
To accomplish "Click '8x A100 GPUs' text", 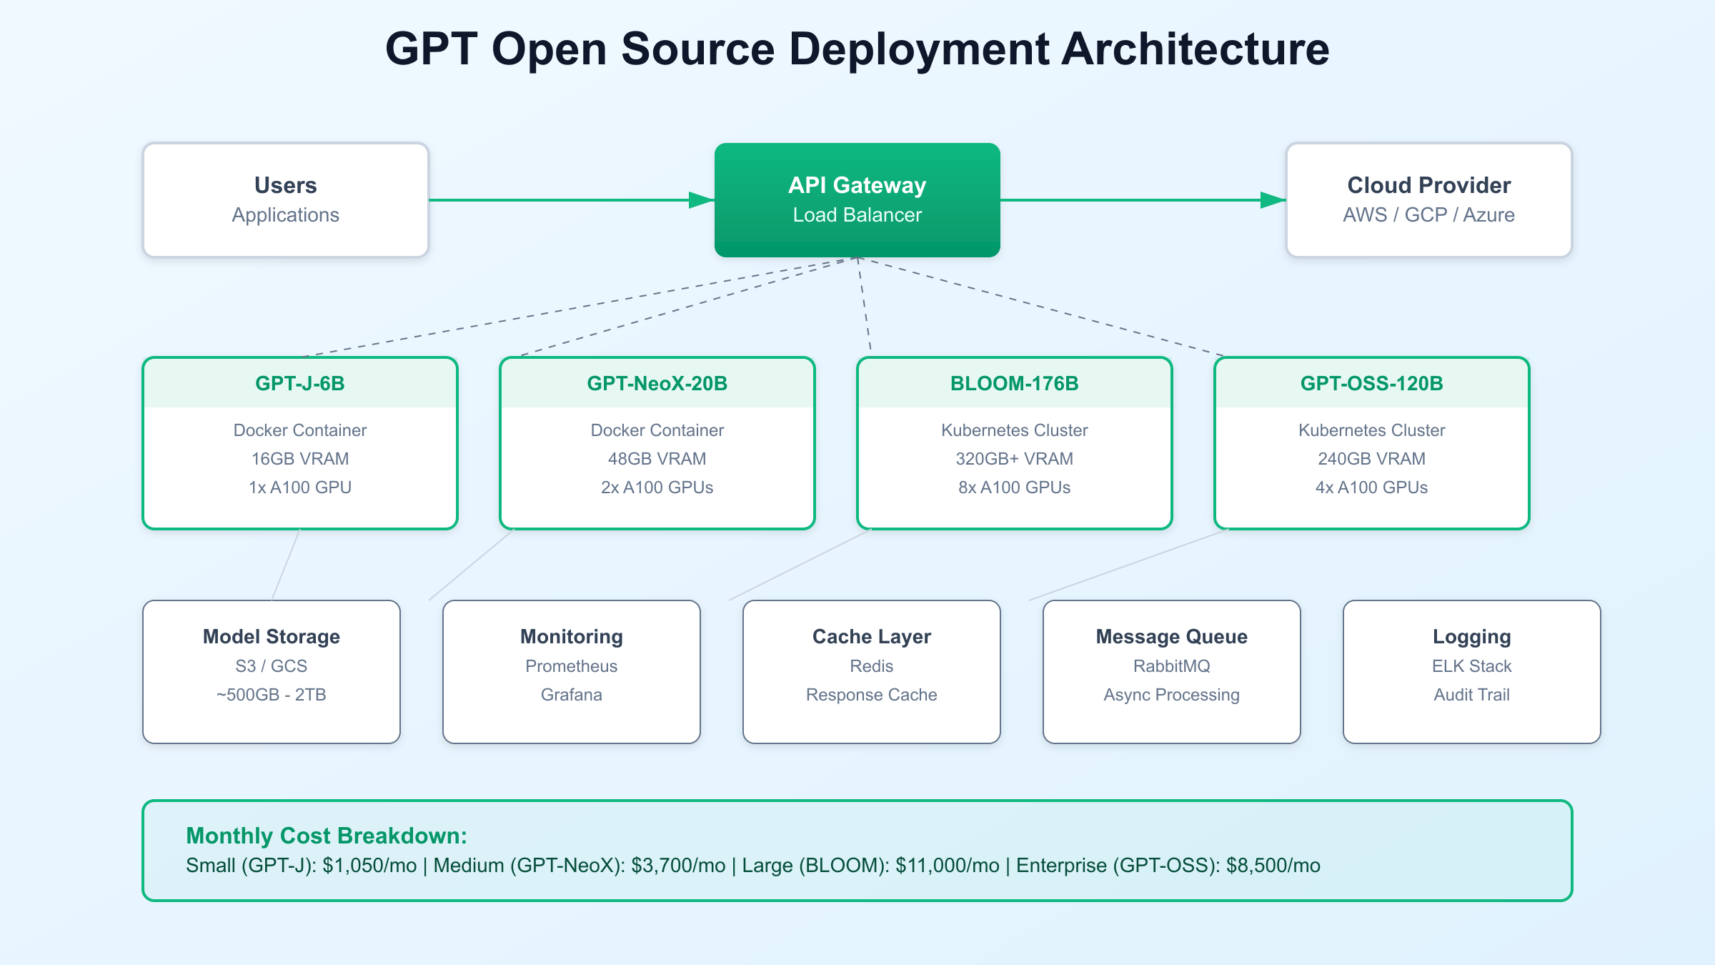I will click(x=1015, y=488).
